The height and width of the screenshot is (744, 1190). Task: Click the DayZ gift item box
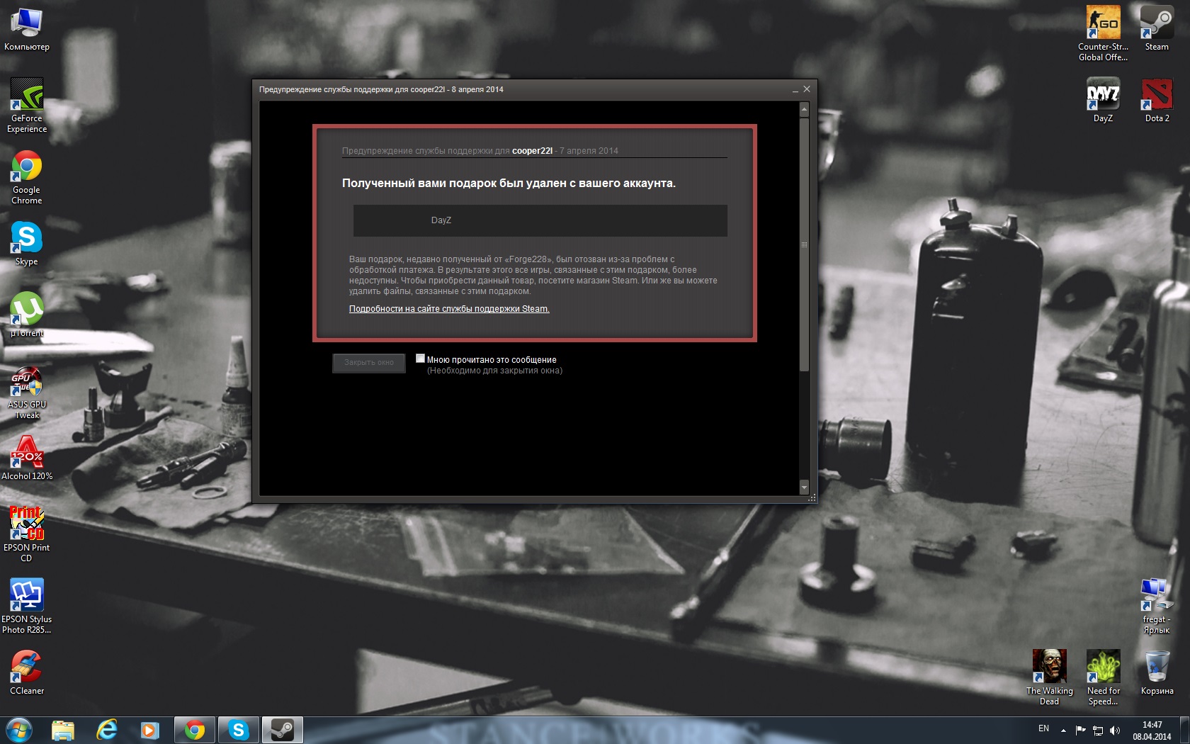tap(540, 220)
